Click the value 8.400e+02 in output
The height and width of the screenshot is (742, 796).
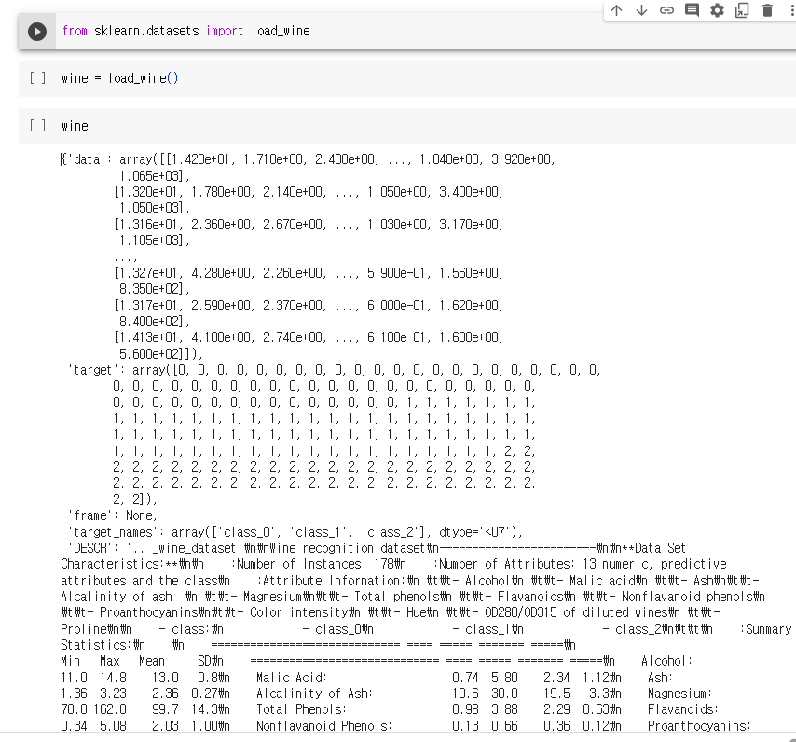point(151,322)
